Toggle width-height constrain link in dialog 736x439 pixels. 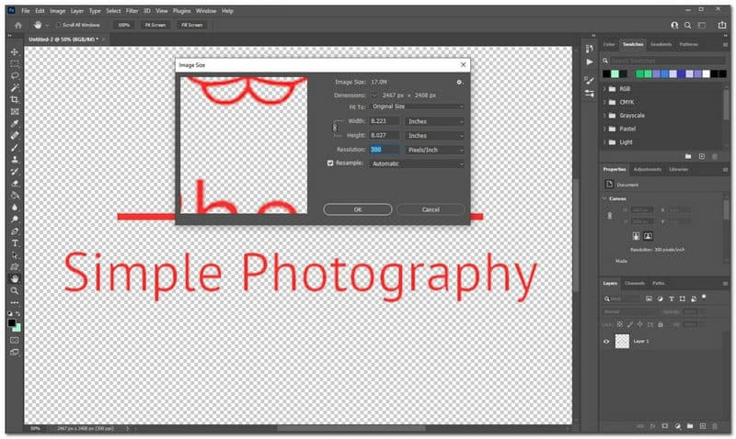click(335, 128)
